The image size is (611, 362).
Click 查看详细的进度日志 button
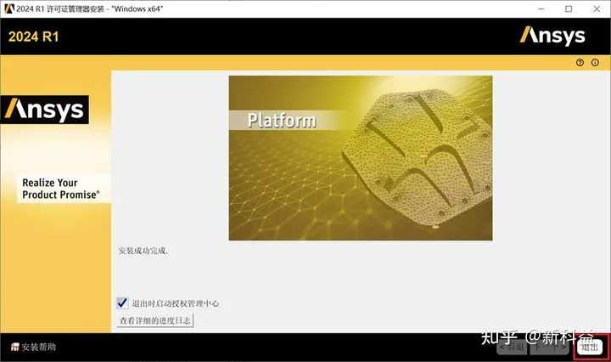(155, 320)
